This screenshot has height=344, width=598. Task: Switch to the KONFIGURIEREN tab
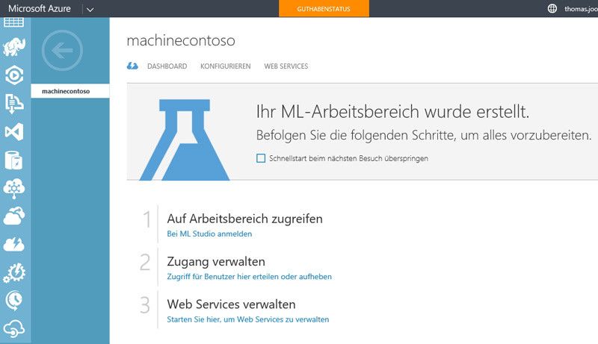[x=226, y=66]
